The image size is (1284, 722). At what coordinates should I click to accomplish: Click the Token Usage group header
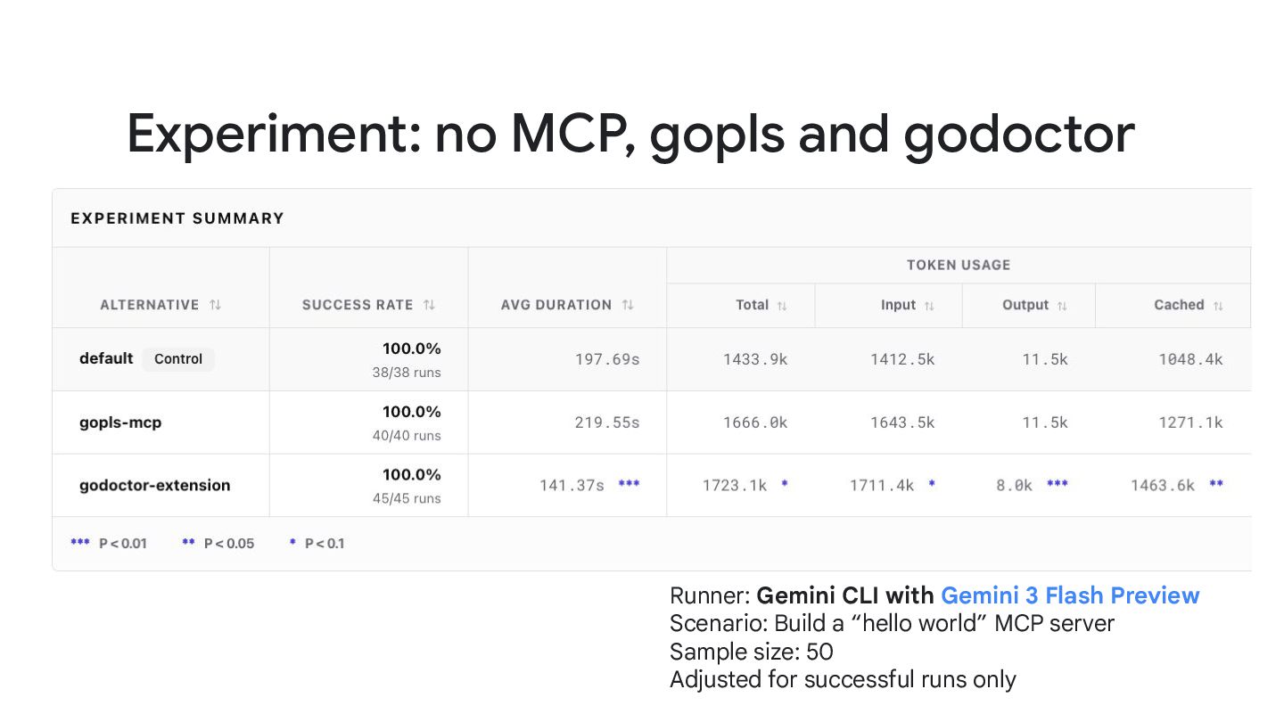[959, 265]
